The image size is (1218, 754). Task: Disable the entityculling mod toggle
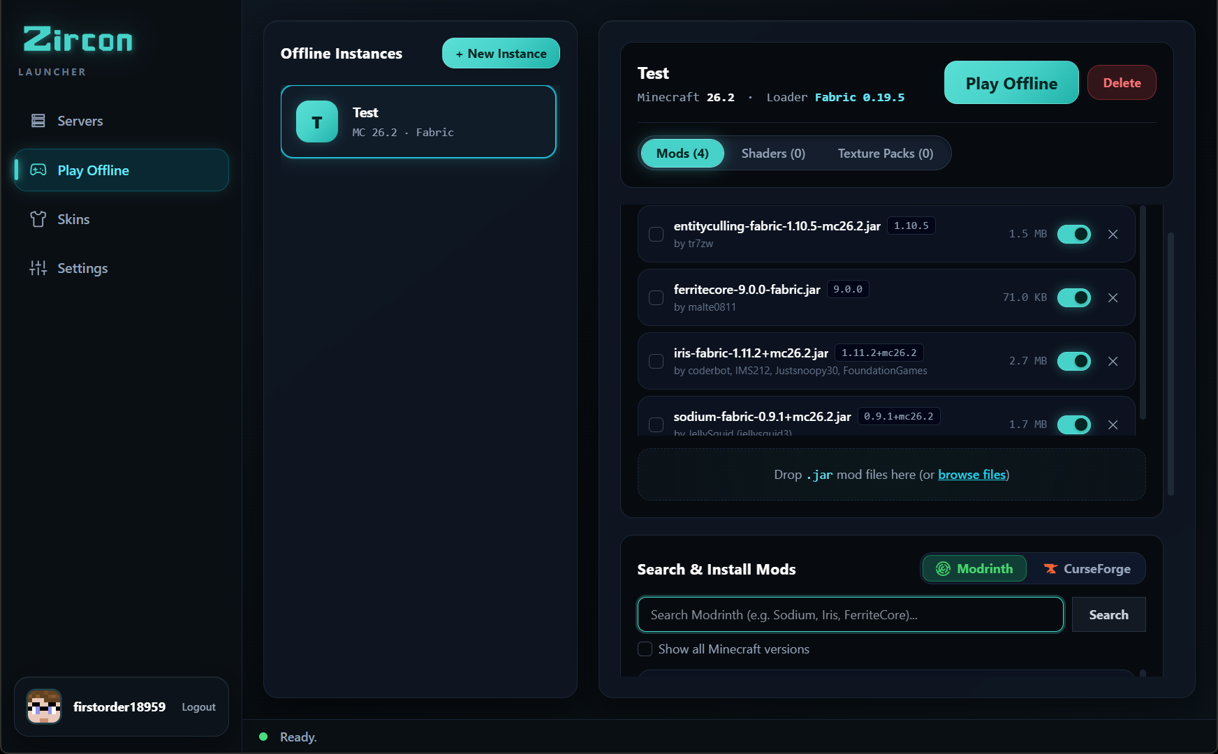[1074, 234]
